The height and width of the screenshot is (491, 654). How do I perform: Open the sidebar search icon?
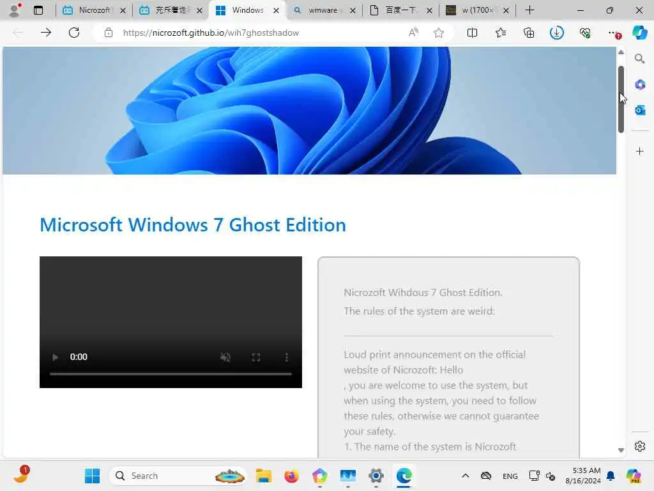[x=640, y=58]
